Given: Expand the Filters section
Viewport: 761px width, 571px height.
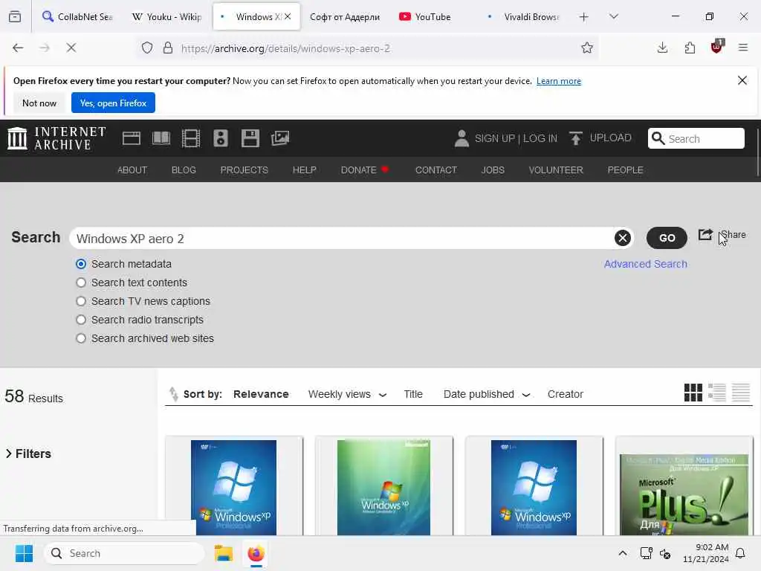Looking at the screenshot, I should point(28,454).
